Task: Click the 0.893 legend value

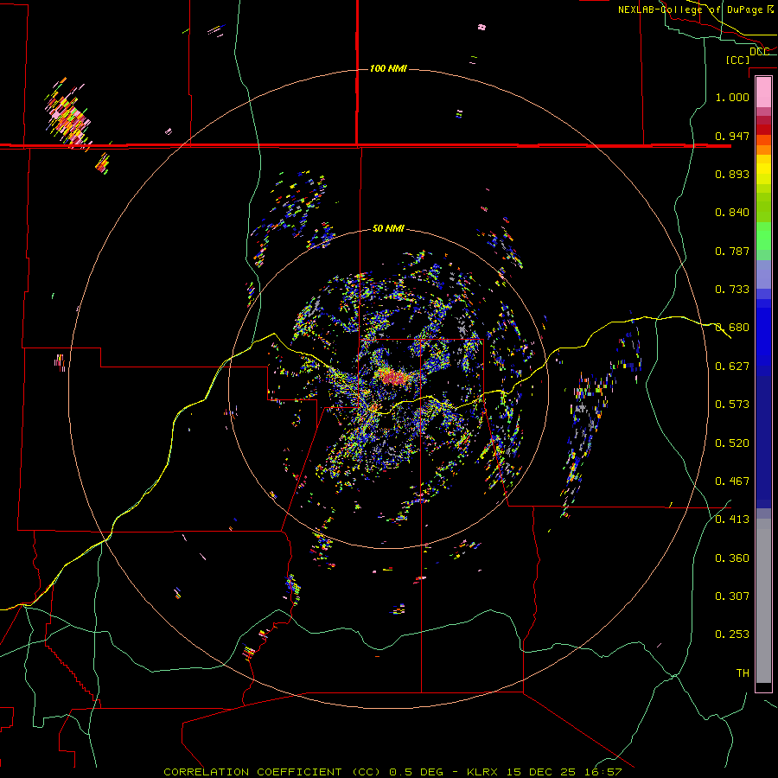Action: click(x=732, y=174)
